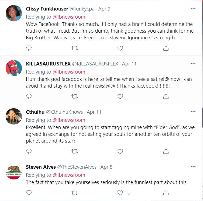The height and width of the screenshot is (201, 203).
Task: View Cthulhu's profile picture
Action: (x=14, y=116)
